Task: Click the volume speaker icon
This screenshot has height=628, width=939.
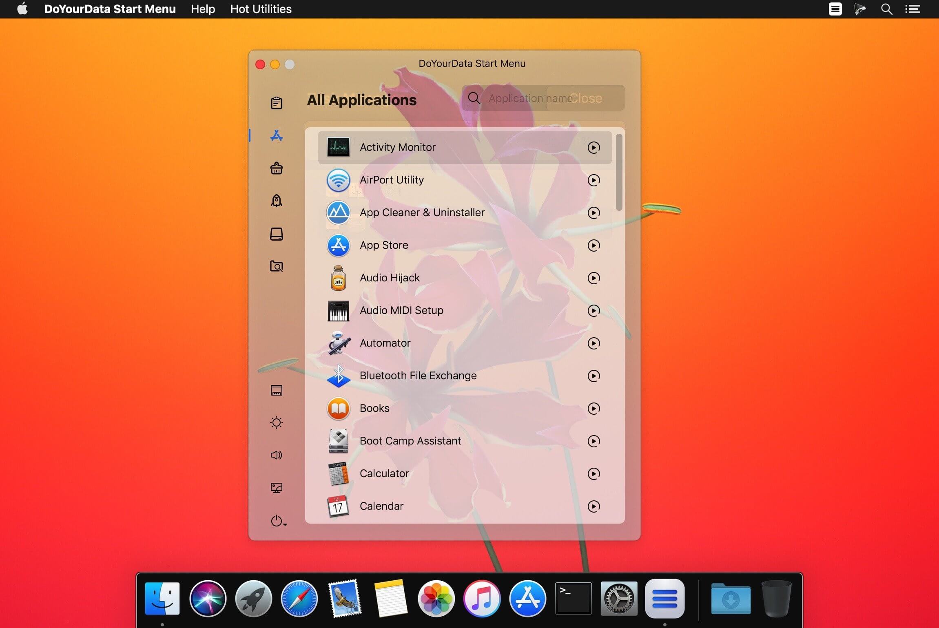Action: [x=276, y=455]
